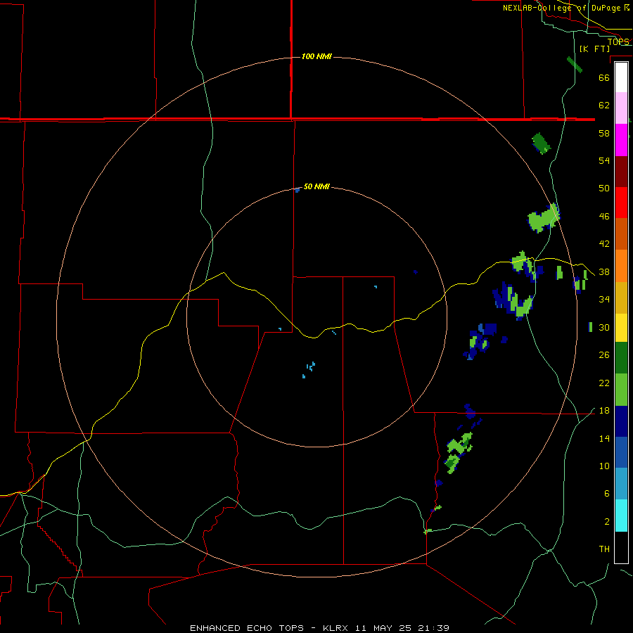
Task: Click the "21:39" timestamp in caption
Action: click(433, 628)
